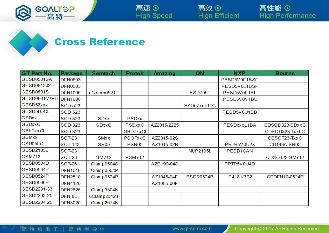Click the Copyright 2017 footer text
This screenshot has width=329, height=233.
coord(277,229)
